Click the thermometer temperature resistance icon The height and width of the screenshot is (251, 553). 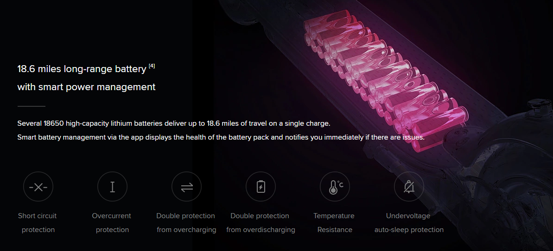335,187
